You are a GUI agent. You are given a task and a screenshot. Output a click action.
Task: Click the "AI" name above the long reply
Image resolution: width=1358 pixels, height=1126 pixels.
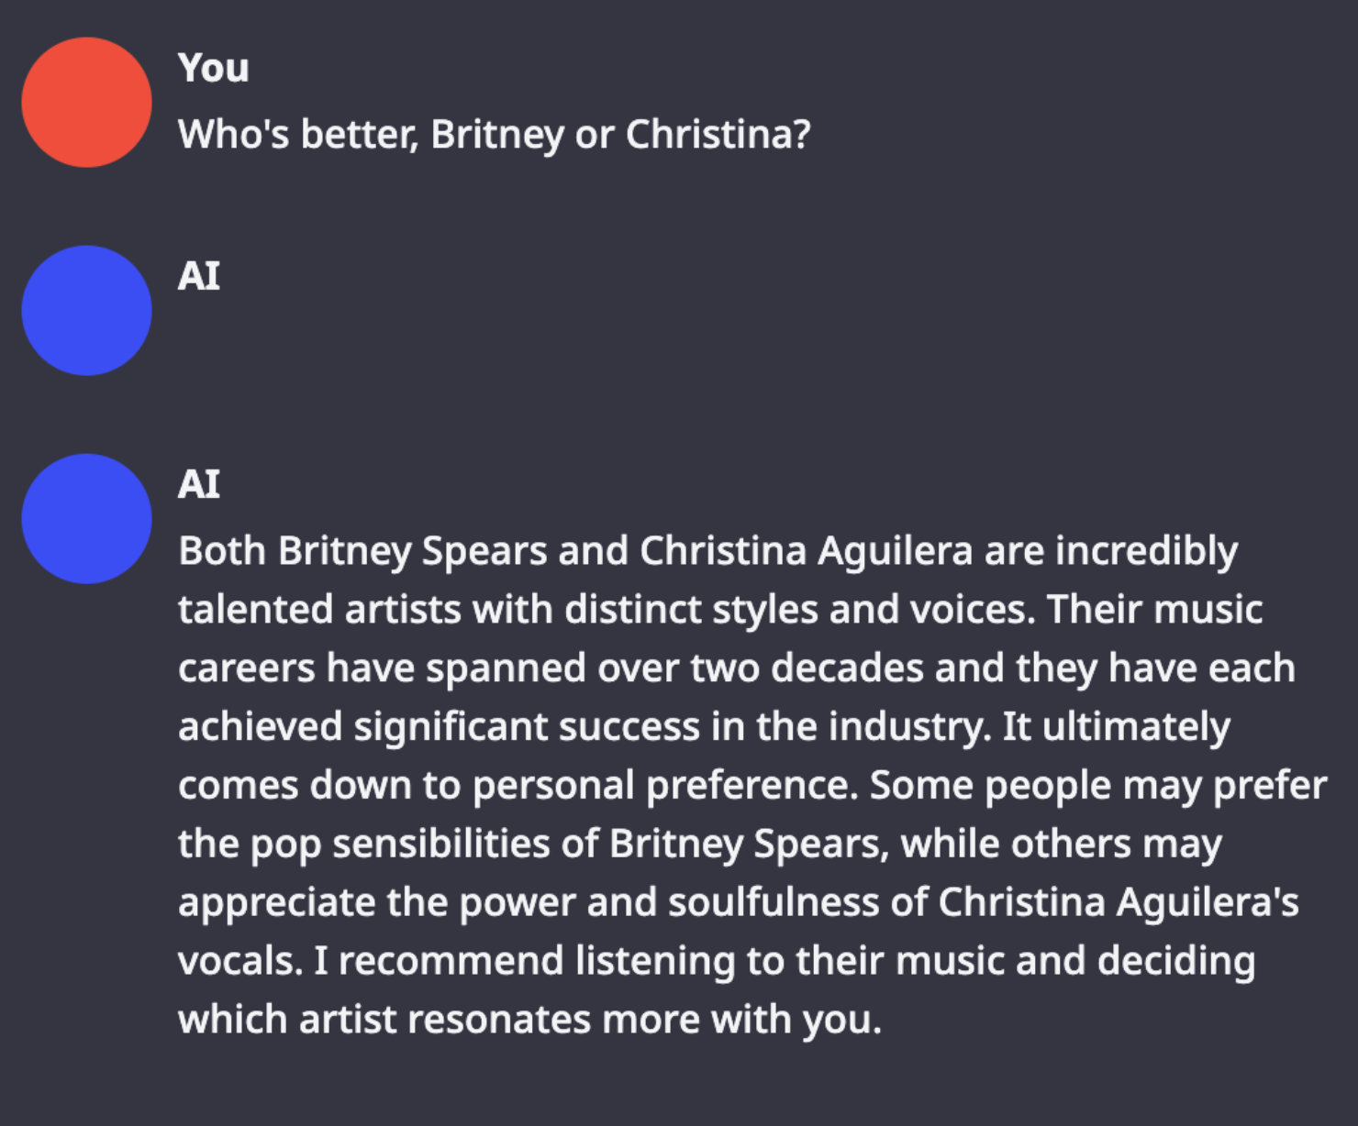pos(198,484)
